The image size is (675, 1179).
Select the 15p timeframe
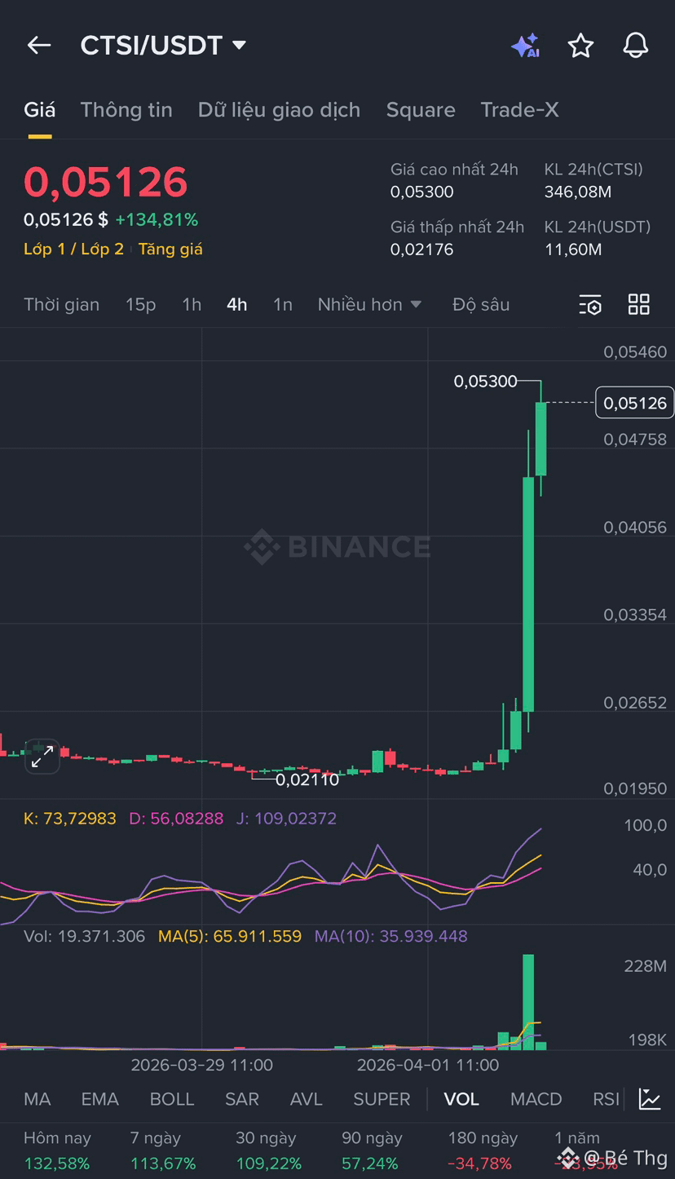(140, 304)
